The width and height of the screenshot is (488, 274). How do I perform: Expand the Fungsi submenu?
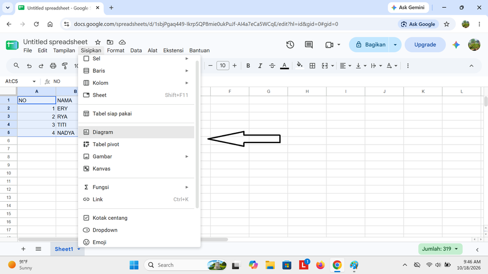tap(136, 187)
